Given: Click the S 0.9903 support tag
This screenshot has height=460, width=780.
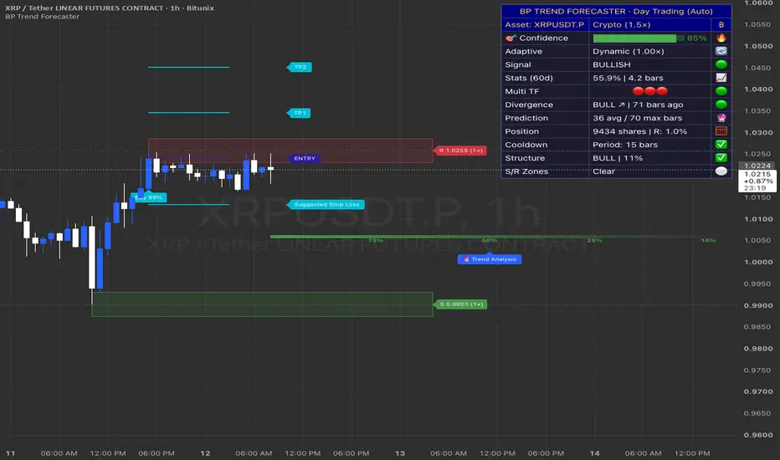Looking at the screenshot, I should coord(460,304).
